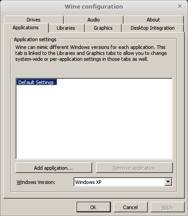Select Default Settings in the applications list
Viewport: 188px width, 216px height.
[36, 82]
